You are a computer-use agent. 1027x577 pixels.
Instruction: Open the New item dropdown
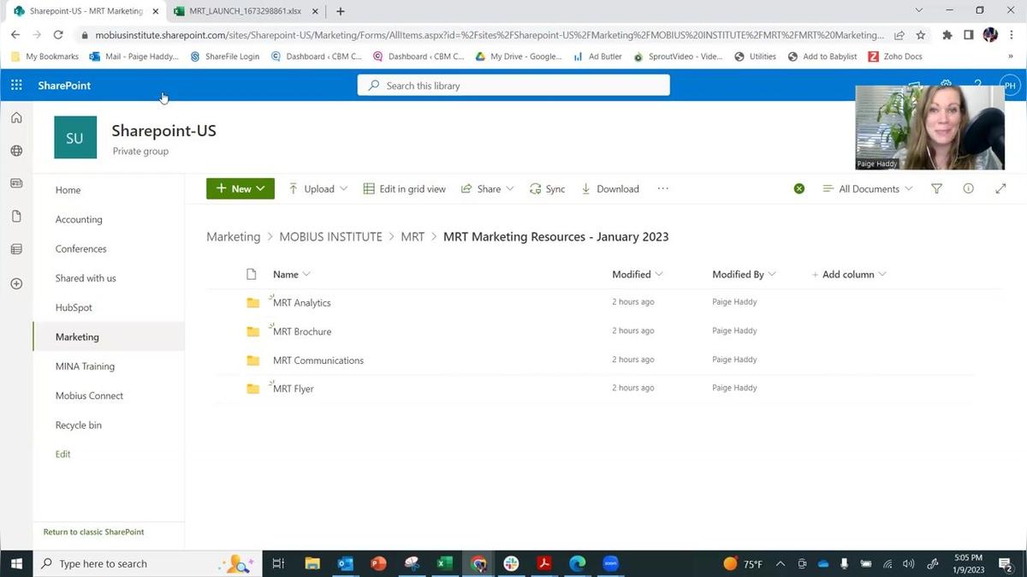point(240,188)
